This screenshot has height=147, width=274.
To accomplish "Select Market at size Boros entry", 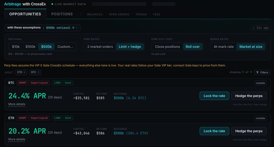I will (x=251, y=47).
